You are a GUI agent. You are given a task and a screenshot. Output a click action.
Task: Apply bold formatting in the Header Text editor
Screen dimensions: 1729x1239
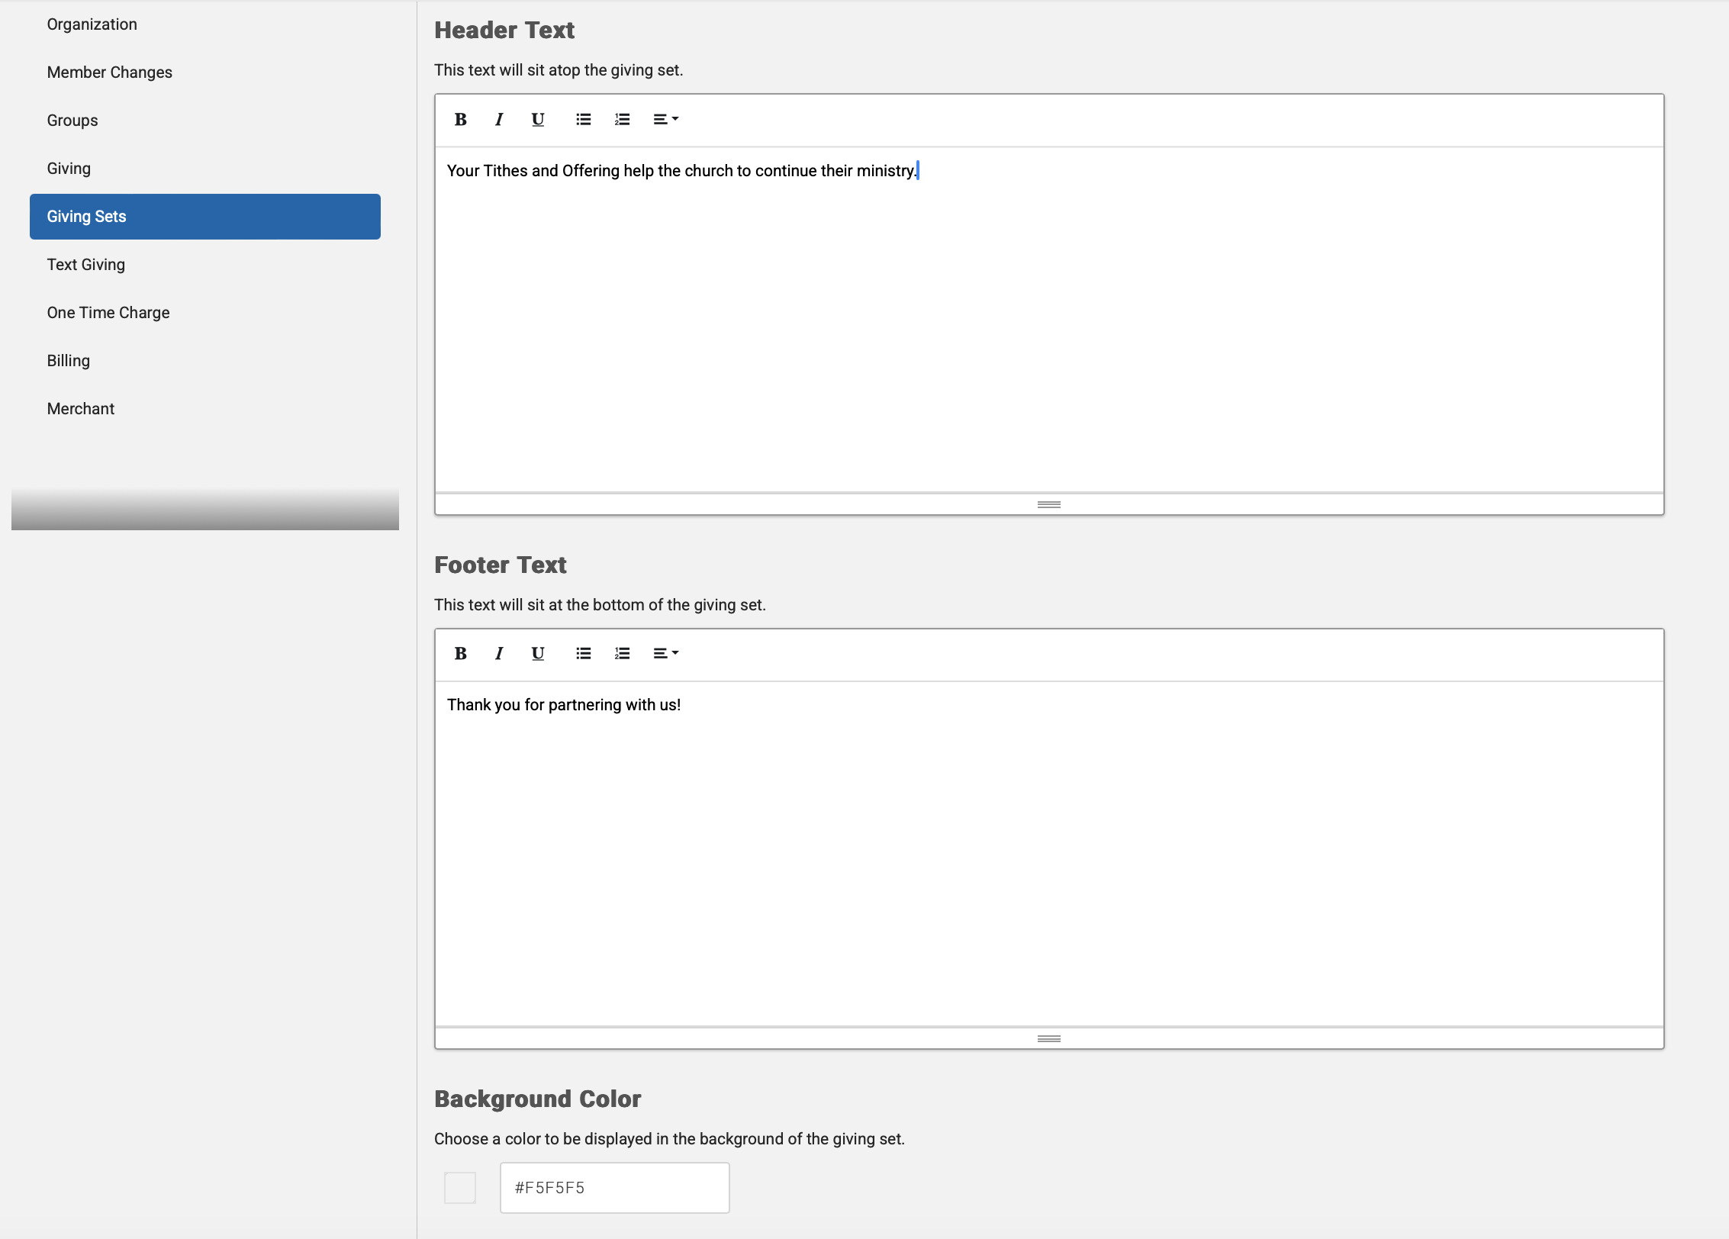point(460,120)
